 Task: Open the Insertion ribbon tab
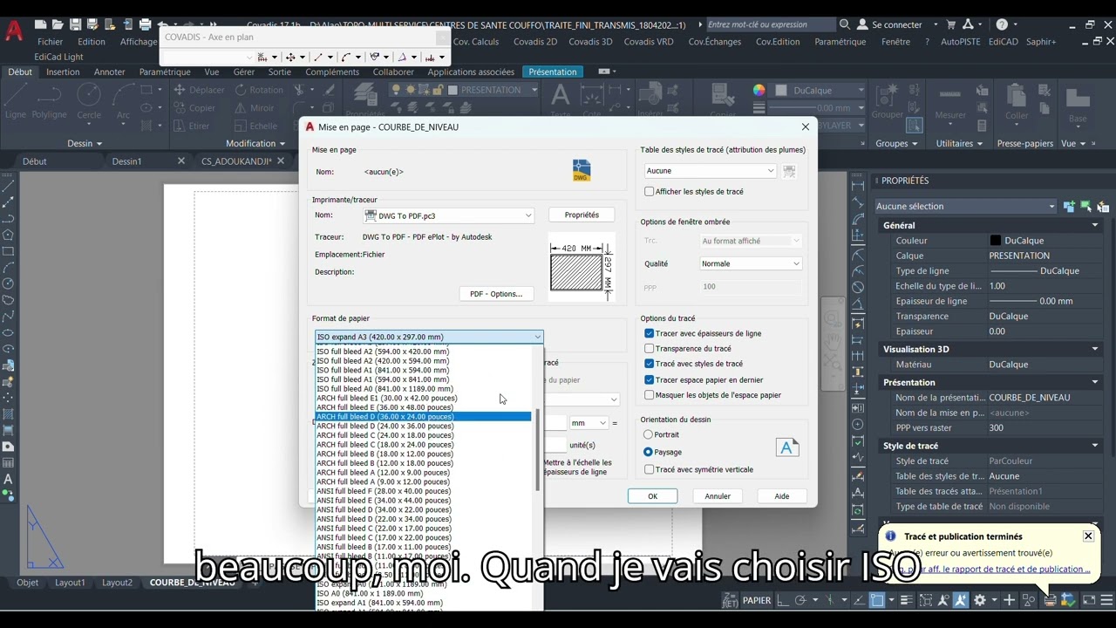(x=63, y=72)
